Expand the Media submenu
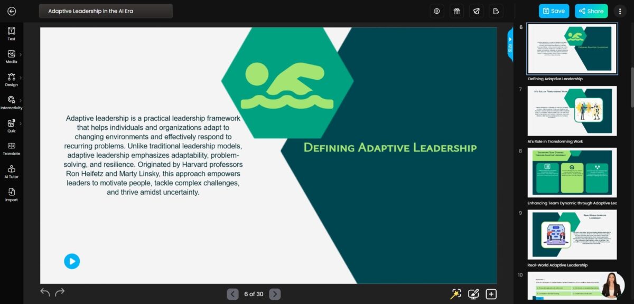 (x=12, y=56)
